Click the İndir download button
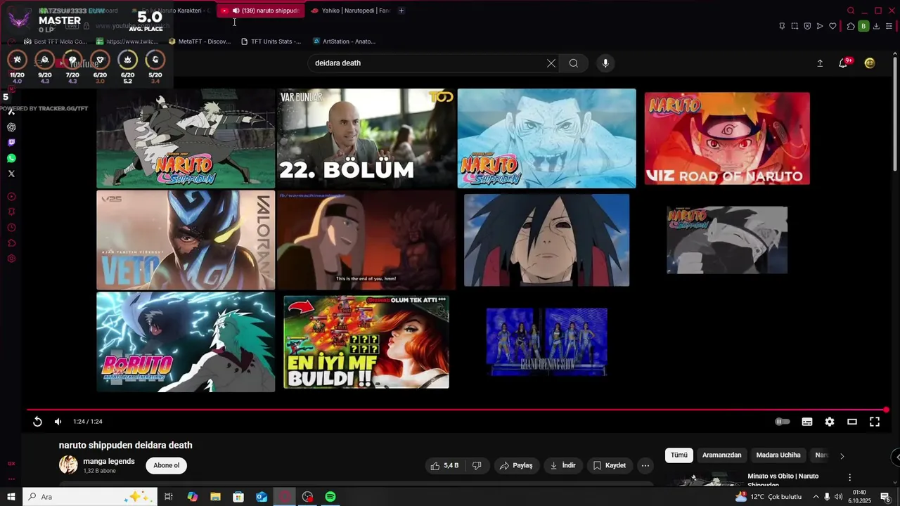Screen dimensions: 900x506 point(563,465)
